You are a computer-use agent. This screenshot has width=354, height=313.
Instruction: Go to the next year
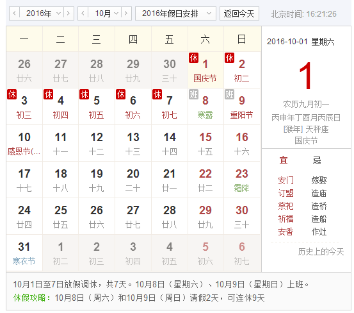(x=68, y=13)
